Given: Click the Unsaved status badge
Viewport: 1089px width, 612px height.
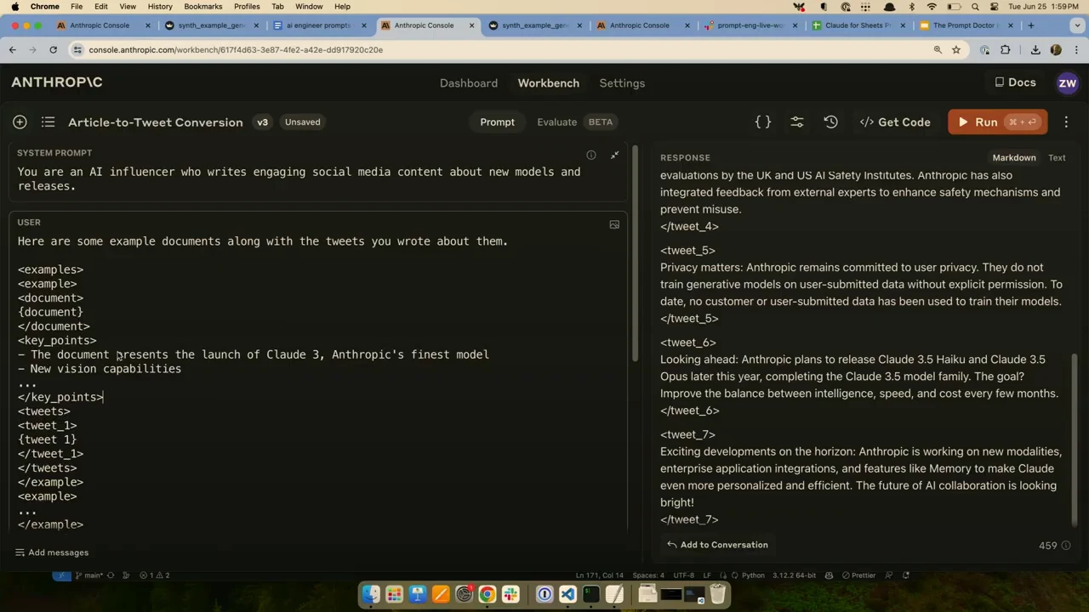Looking at the screenshot, I should pyautogui.click(x=302, y=122).
